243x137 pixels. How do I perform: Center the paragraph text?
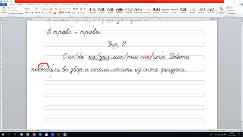pos(63,13)
